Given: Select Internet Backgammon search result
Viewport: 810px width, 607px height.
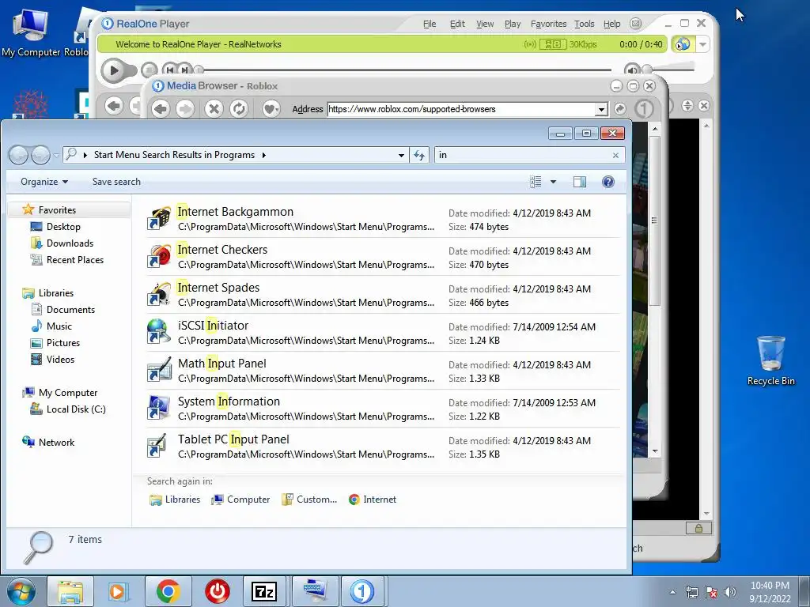Looking at the screenshot, I should point(383,219).
